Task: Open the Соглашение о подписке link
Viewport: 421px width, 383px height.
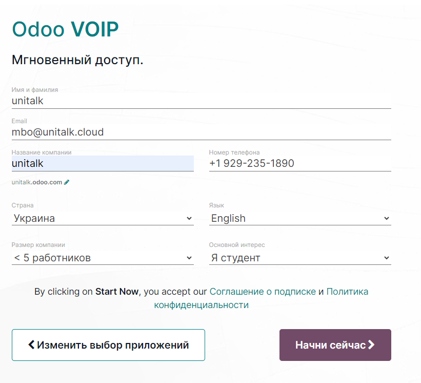Action: (x=263, y=292)
